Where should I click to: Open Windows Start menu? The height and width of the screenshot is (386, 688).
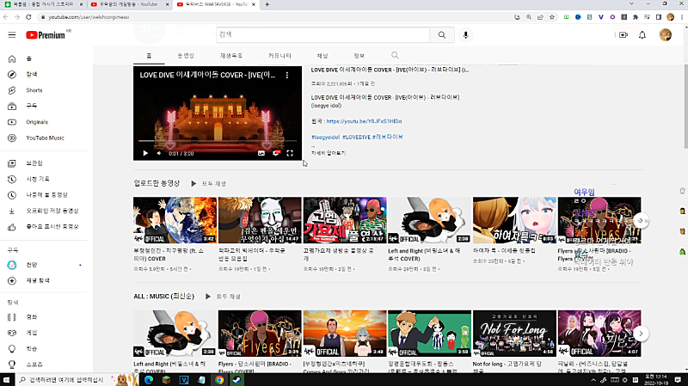coord(7,380)
